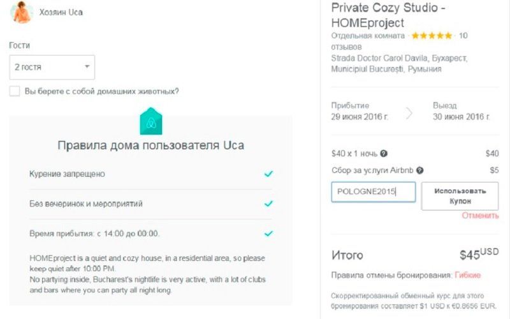The image size is (510, 319).
Task: Click the host Uca avatar photo
Action: 21,12
